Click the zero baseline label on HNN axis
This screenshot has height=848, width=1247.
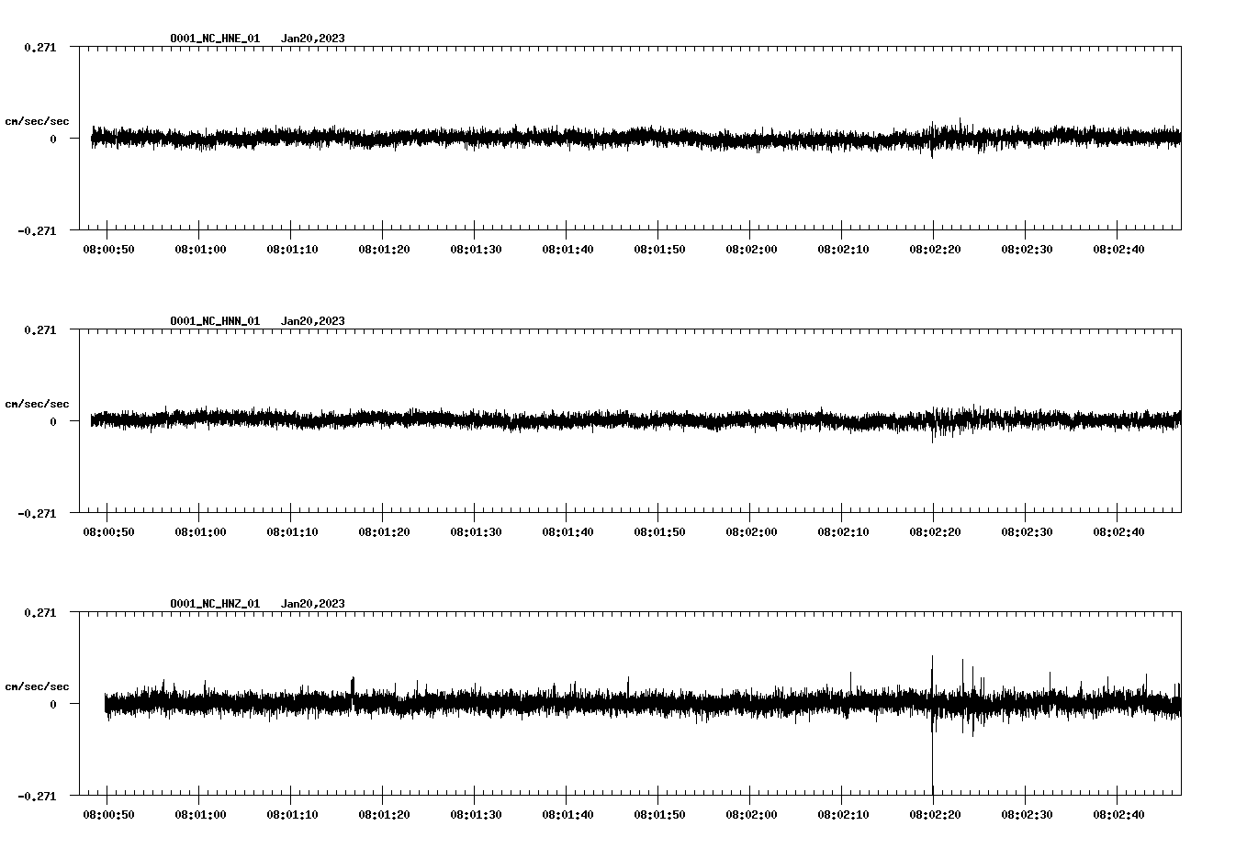53,421
